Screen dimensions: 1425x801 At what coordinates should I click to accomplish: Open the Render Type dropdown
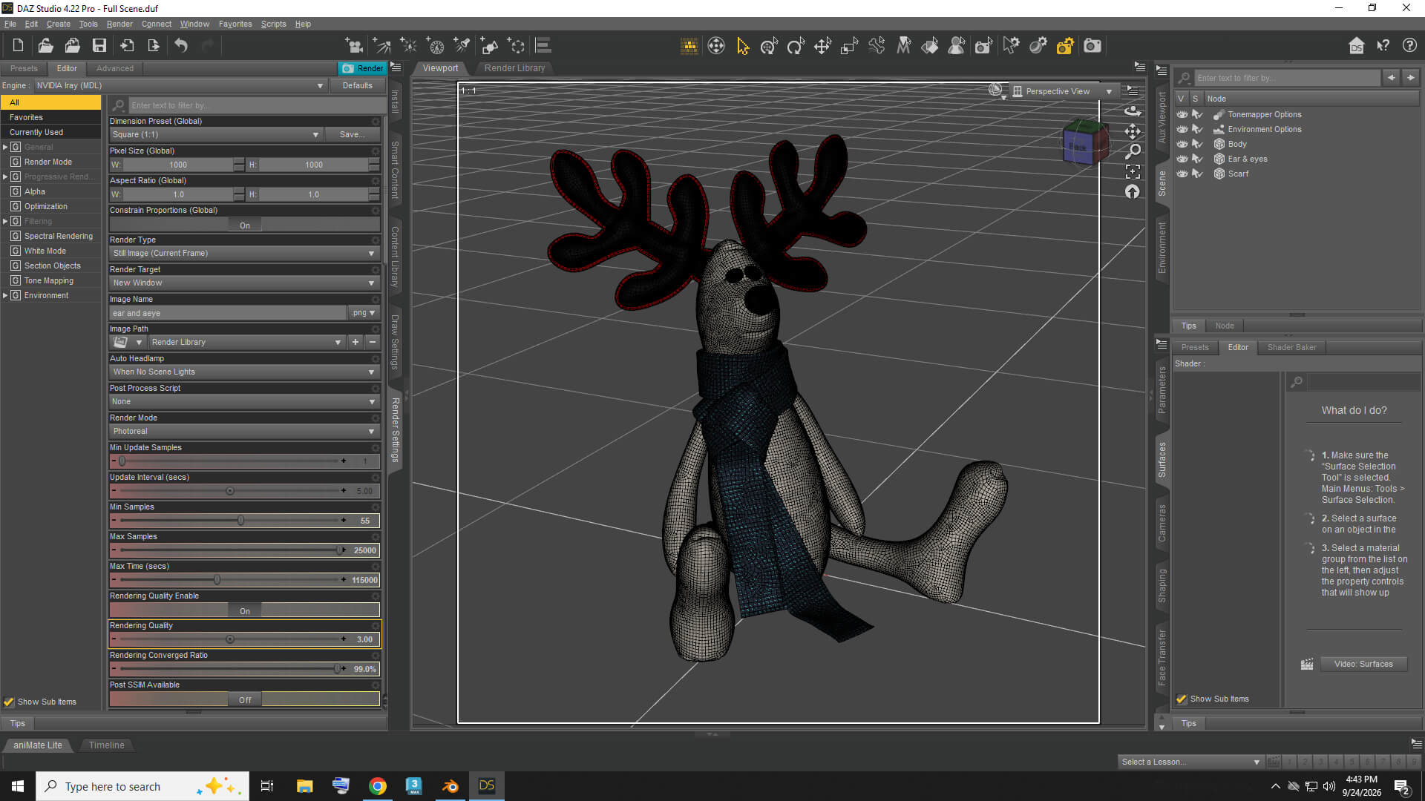[244, 253]
